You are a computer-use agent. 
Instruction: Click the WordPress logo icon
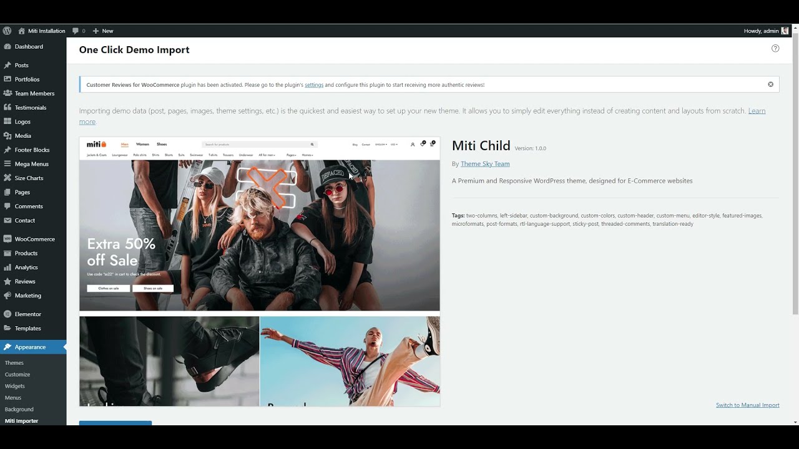coord(7,31)
